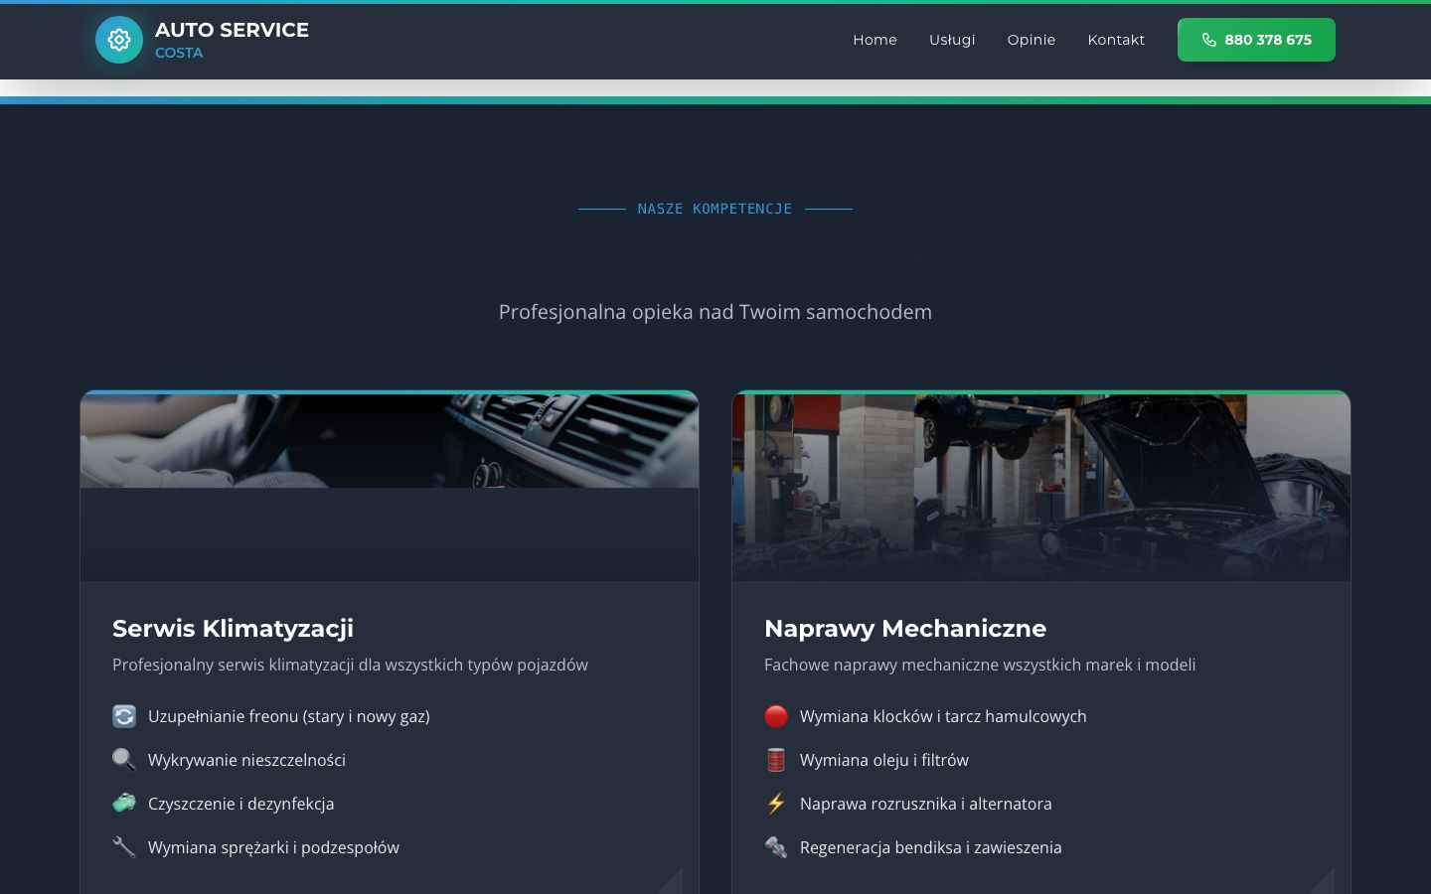
Task: Call the 880 378 675 phone button
Action: click(x=1256, y=40)
